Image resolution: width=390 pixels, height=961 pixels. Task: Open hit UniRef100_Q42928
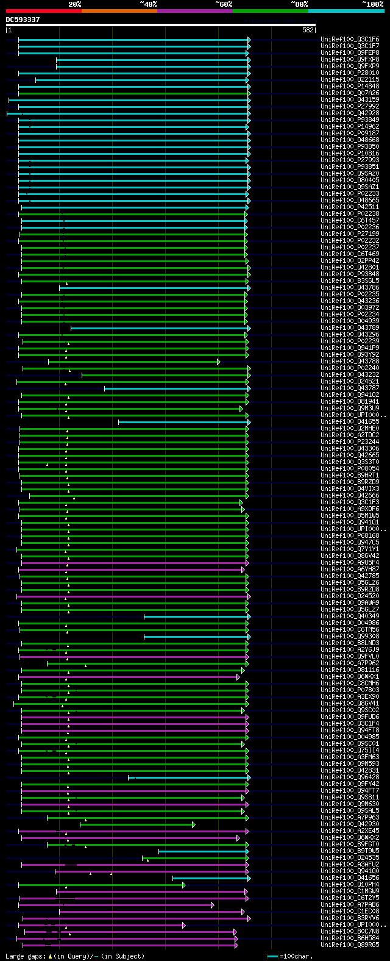tap(350, 113)
